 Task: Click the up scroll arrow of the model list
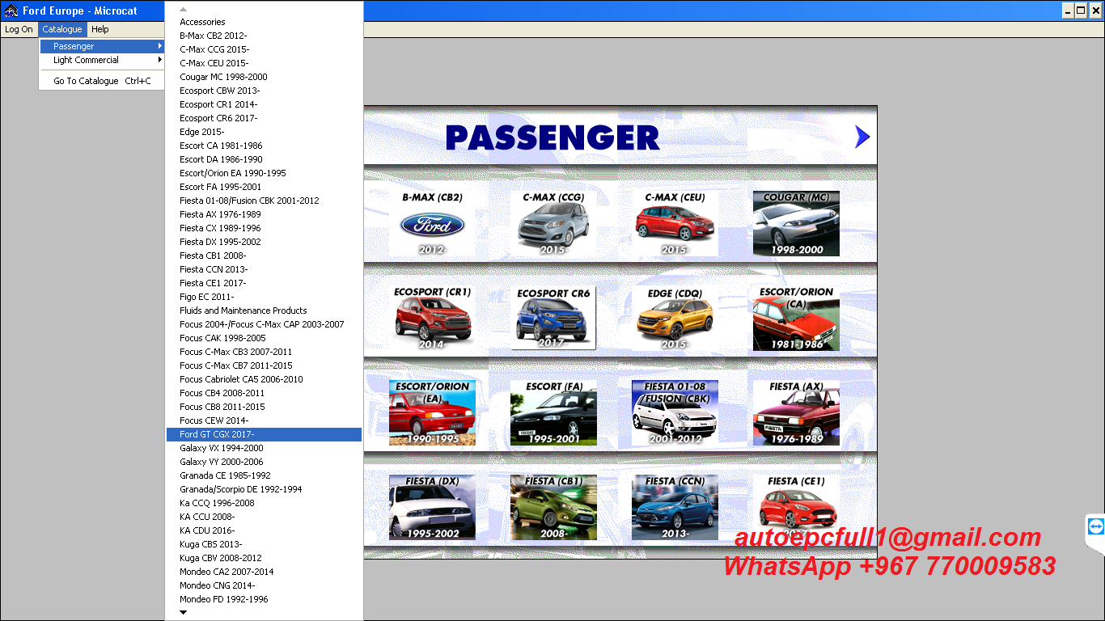click(184, 9)
